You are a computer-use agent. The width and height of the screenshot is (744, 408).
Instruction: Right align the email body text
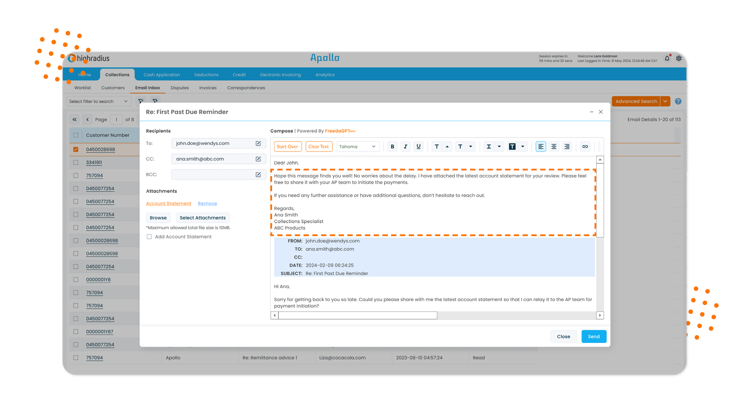[x=567, y=146]
